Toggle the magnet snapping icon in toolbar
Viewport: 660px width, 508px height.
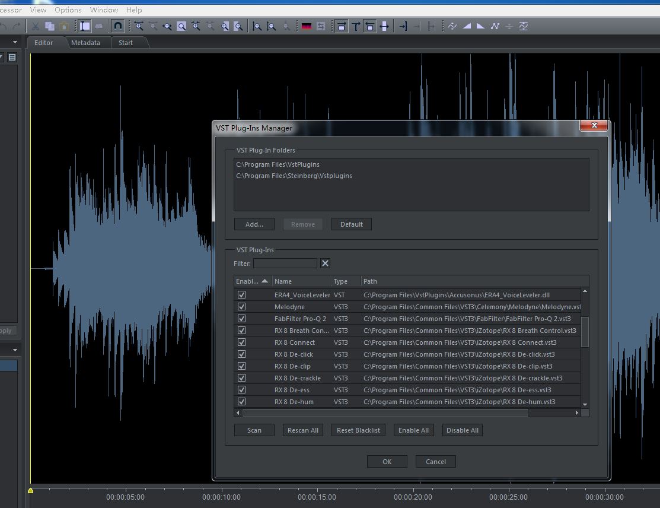point(117,26)
